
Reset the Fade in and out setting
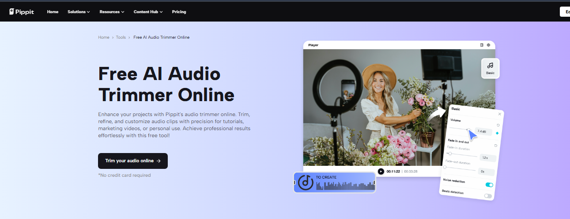point(495,146)
